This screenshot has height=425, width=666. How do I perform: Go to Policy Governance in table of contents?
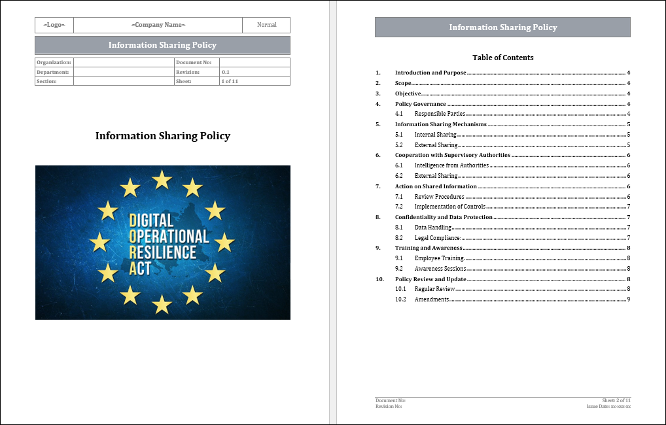[x=420, y=104]
